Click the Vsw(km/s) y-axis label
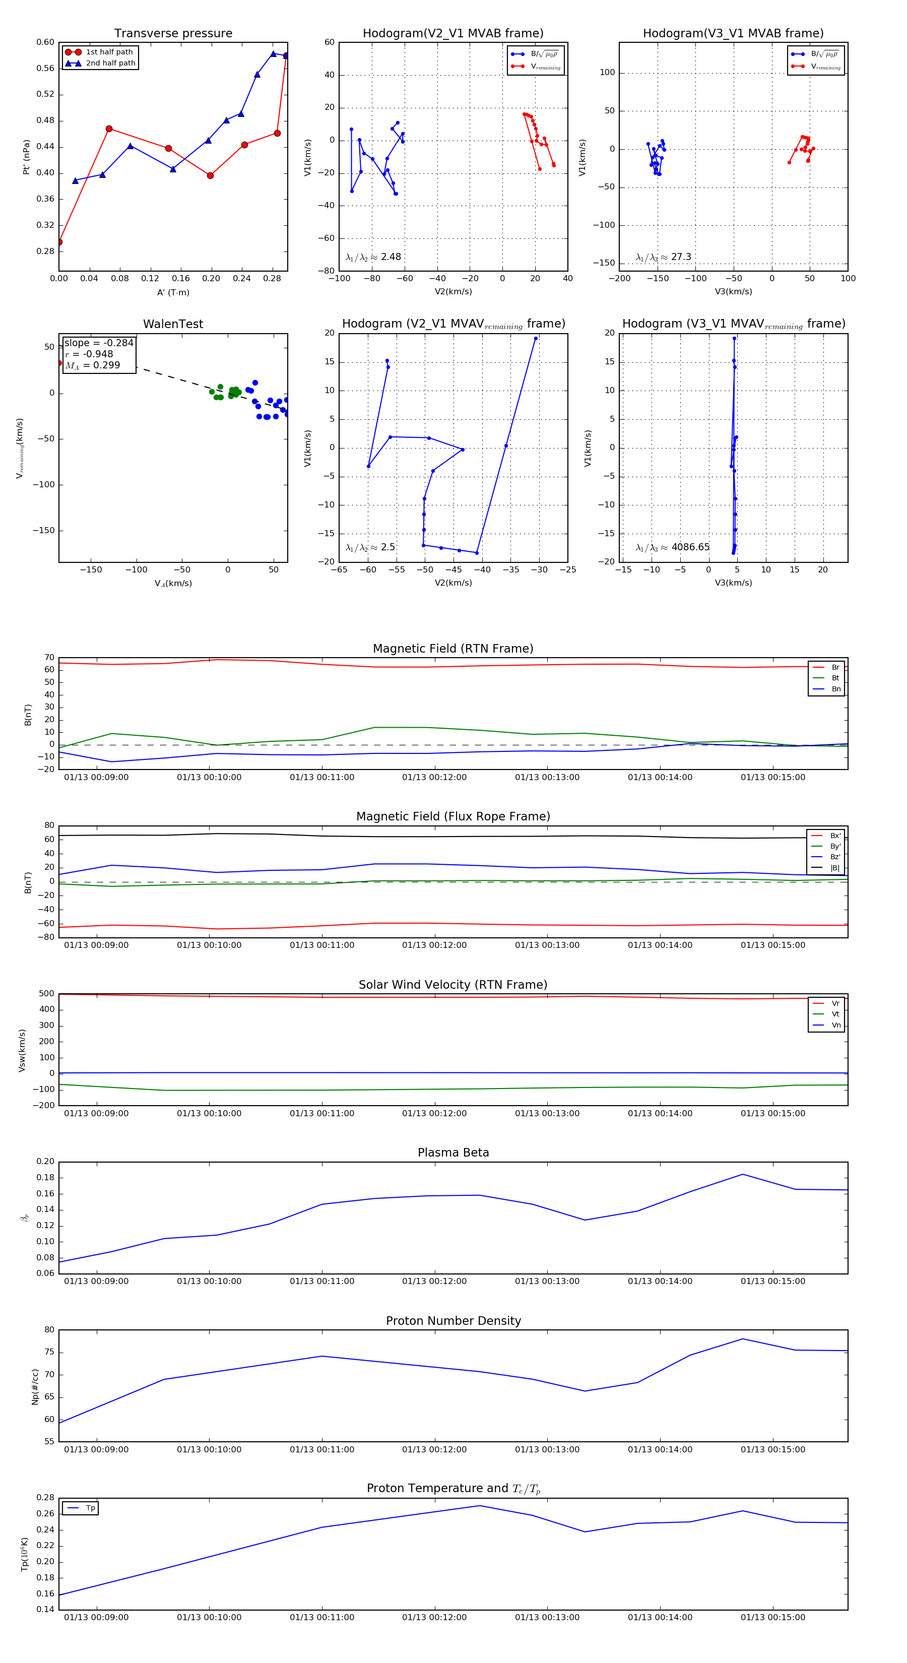The image size is (907, 1663). (22, 1050)
